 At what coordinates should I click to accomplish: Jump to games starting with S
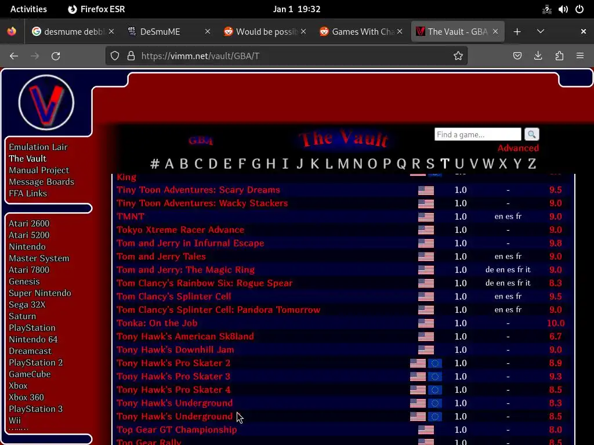click(x=430, y=164)
